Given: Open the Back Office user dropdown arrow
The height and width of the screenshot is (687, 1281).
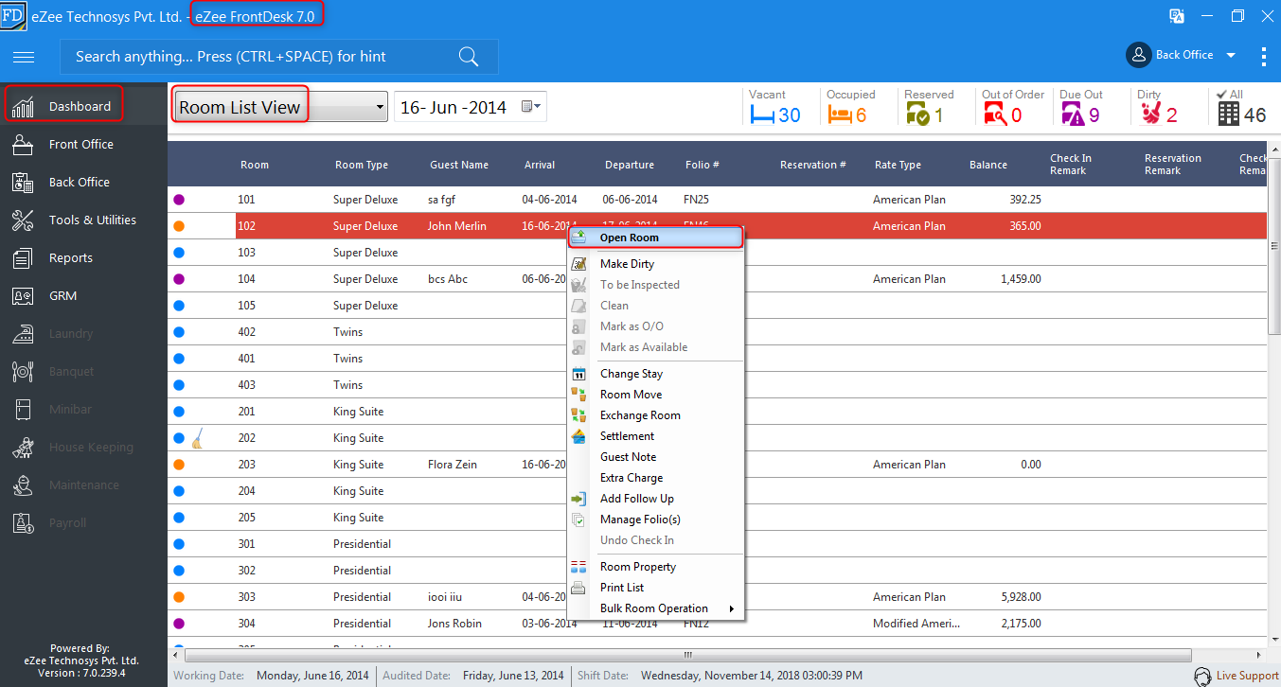Looking at the screenshot, I should [x=1231, y=55].
